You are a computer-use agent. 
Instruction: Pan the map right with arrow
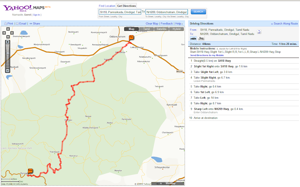point(12,33)
